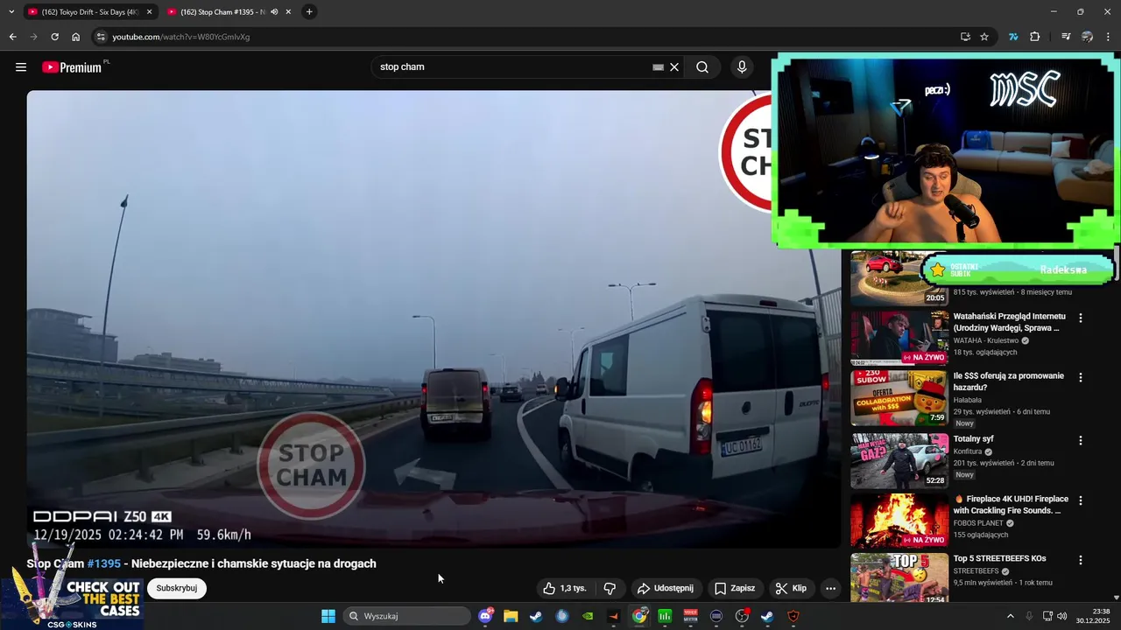The width and height of the screenshot is (1121, 630).
Task: Open the browser home page icon
Action: tap(76, 37)
